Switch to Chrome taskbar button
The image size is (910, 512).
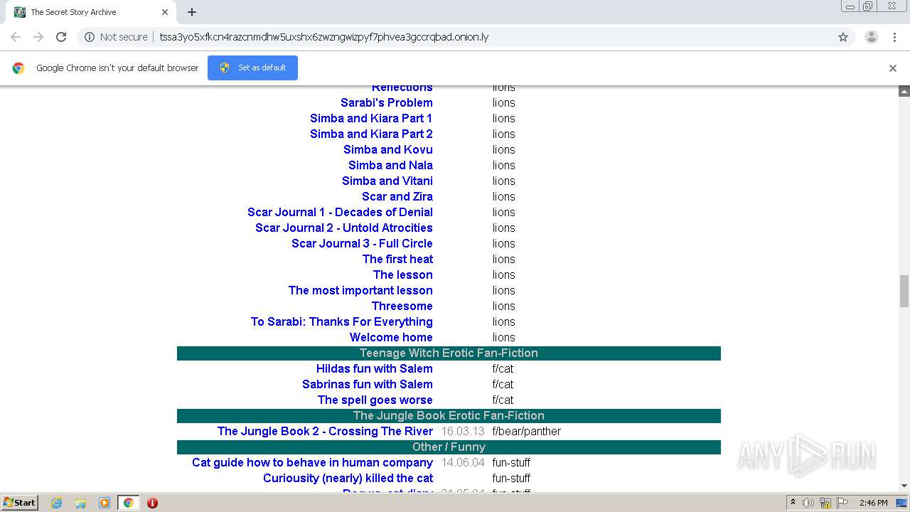(128, 503)
